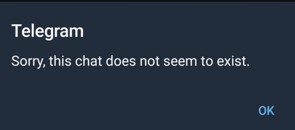Click the final 'm' of the Telegram heading
Viewport: 295px width, 130px height.
(x=77, y=32)
